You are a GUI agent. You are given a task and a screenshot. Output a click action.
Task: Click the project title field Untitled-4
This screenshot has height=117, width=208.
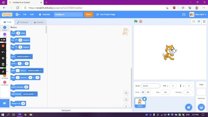tap(68, 14)
